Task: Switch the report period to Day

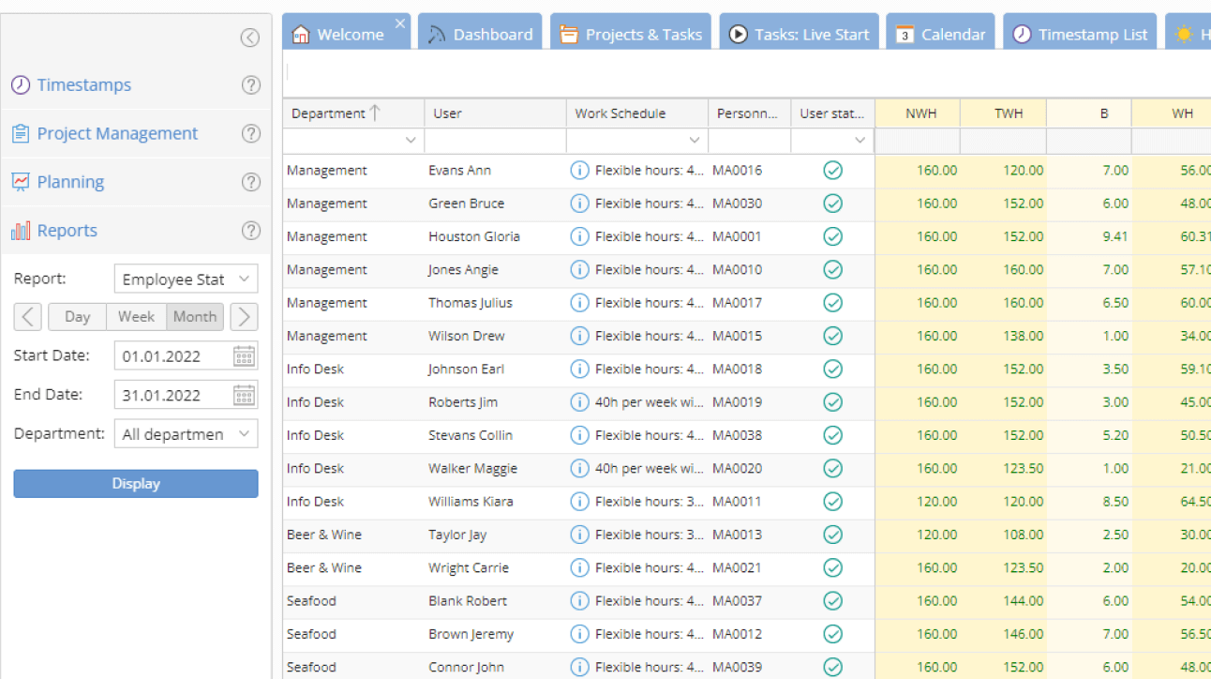Action: (x=77, y=316)
